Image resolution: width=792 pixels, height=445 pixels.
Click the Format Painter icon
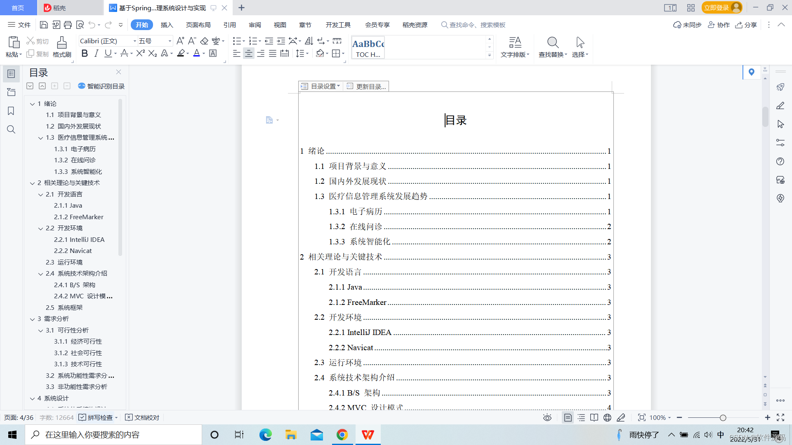pos(62,47)
